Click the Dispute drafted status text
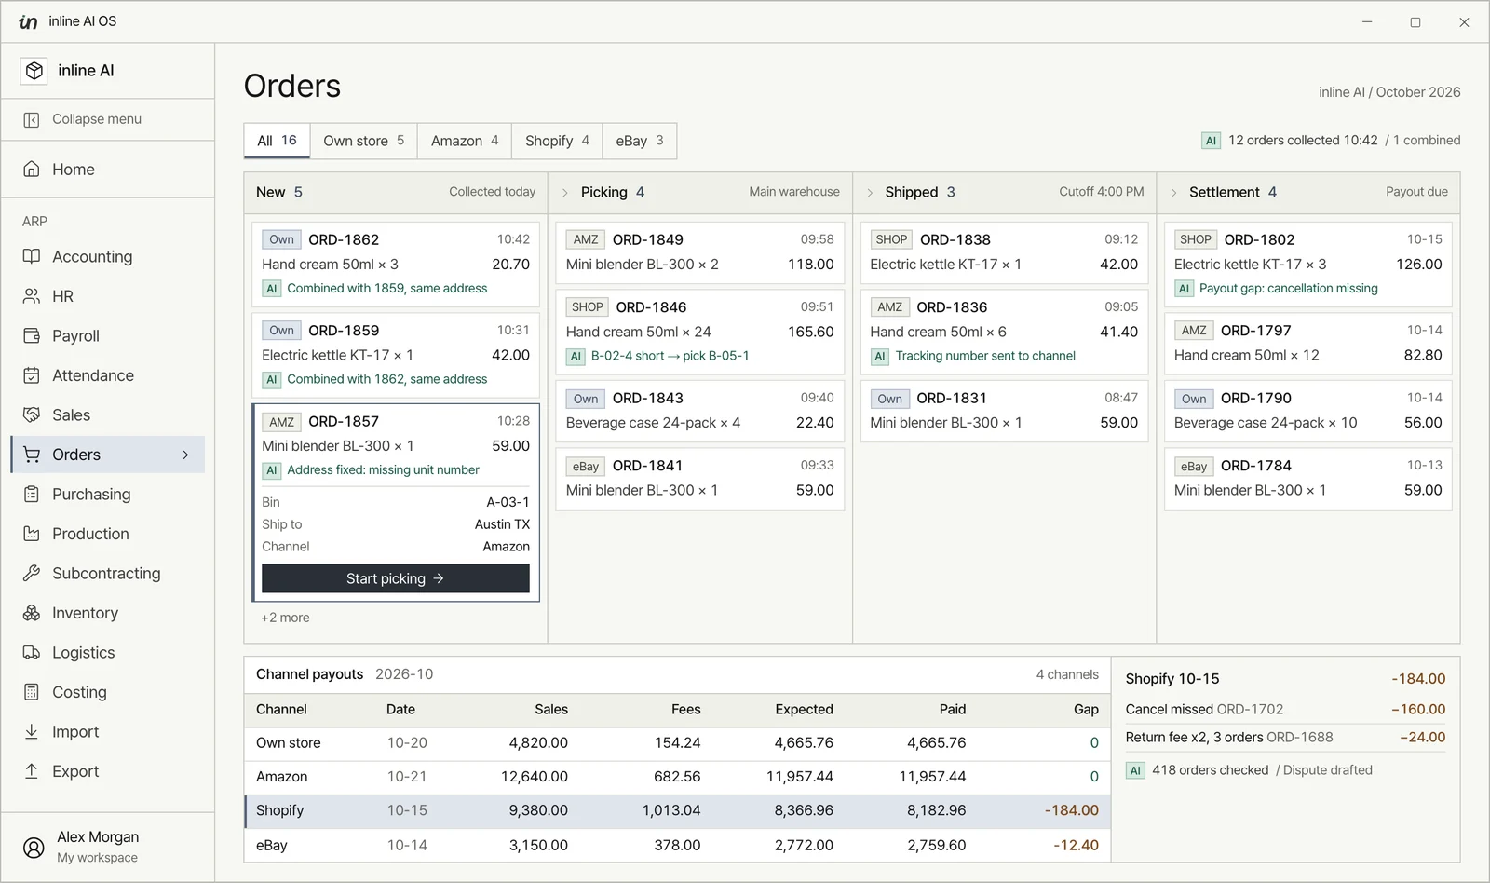This screenshot has width=1490, height=883. click(1328, 770)
